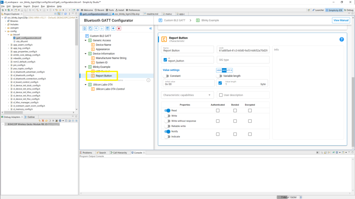Screen dimensions: 355x199
Task: Enable the Indicate property toggle
Action: click(167, 137)
